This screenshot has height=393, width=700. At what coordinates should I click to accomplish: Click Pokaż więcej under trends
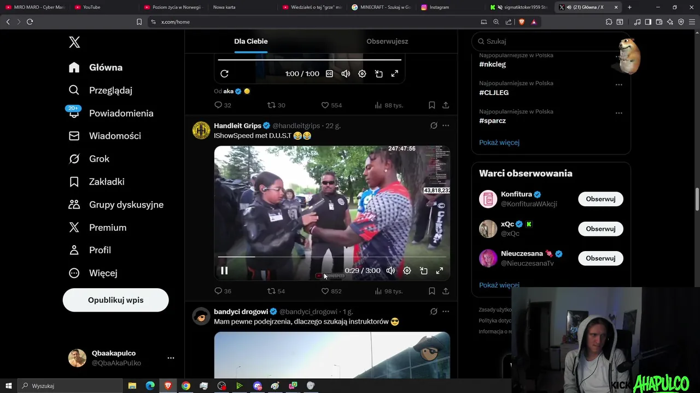499,142
